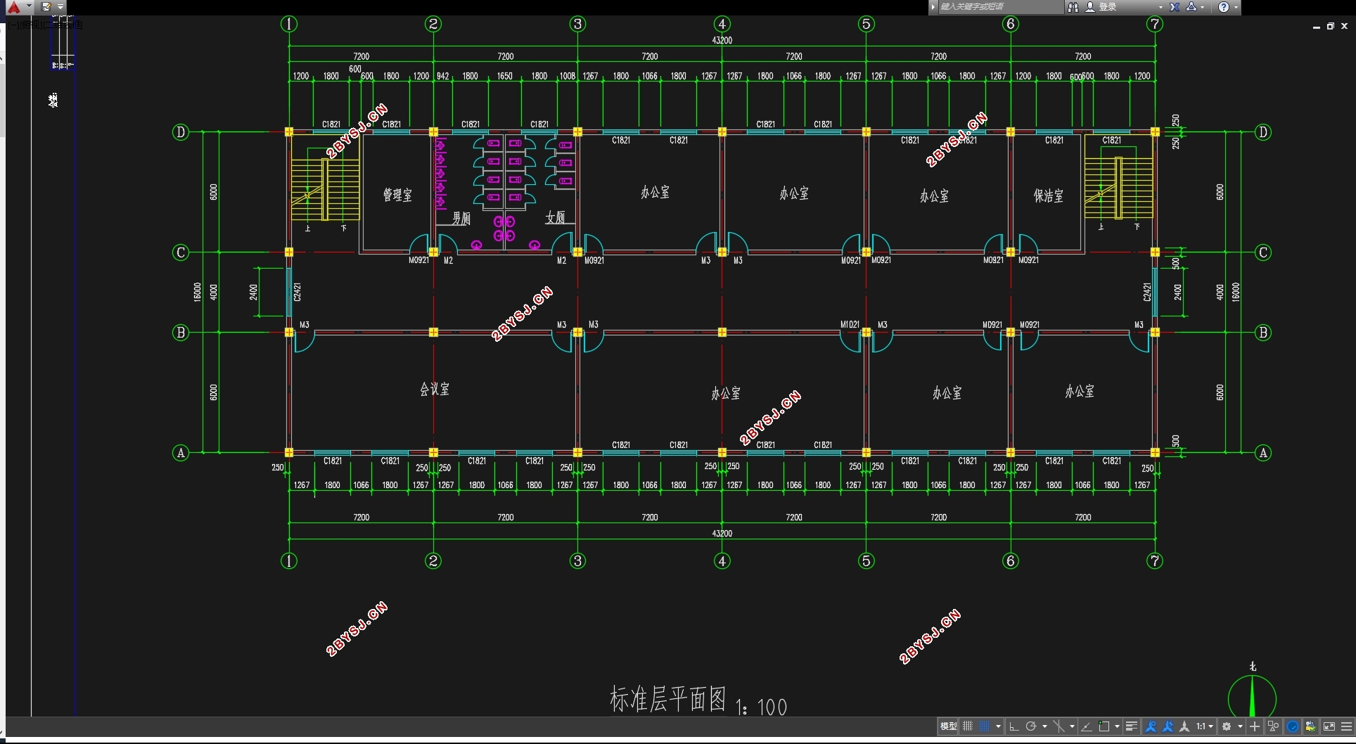Open the 1:1 annotation scale dropdown

pos(1205,726)
